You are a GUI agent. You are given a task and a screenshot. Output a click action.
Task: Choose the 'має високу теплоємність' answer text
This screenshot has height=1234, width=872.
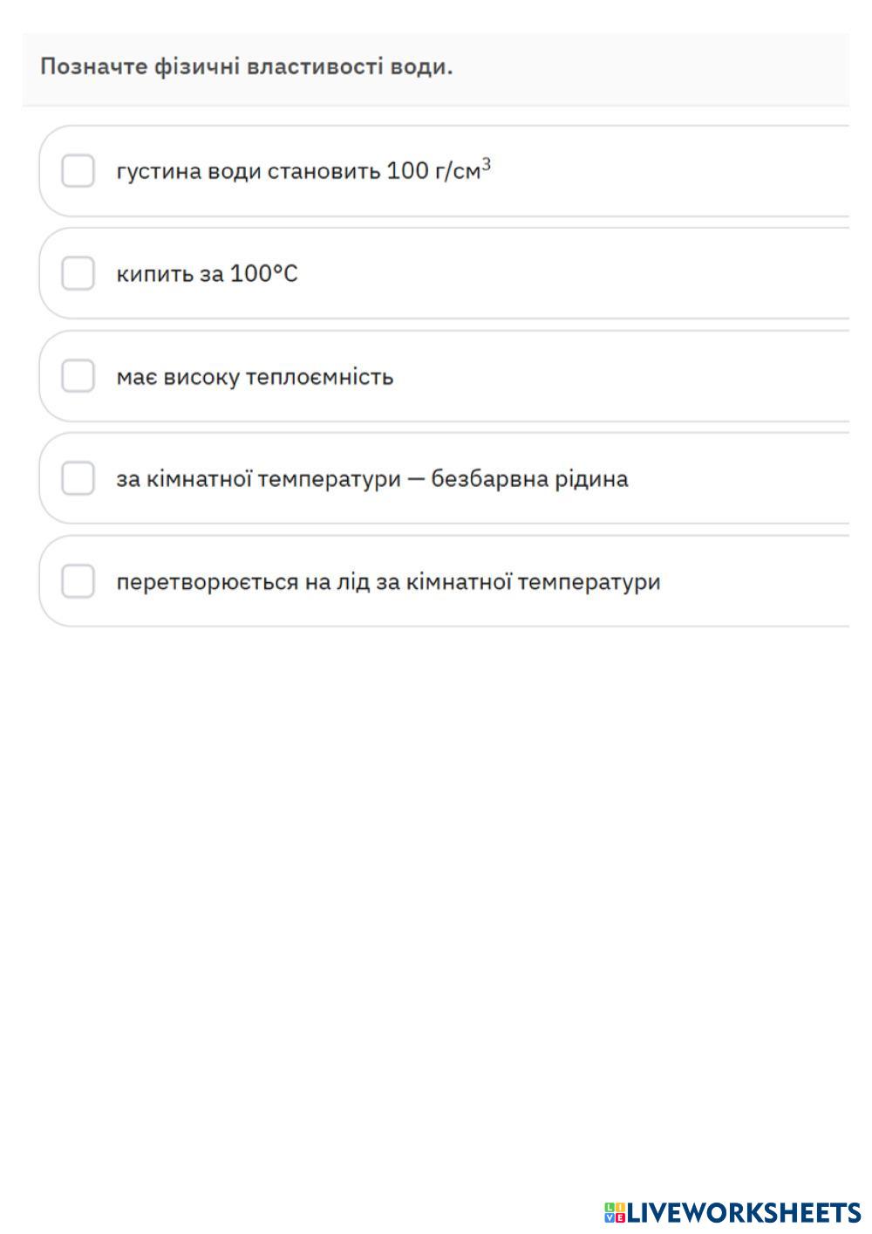coord(255,377)
